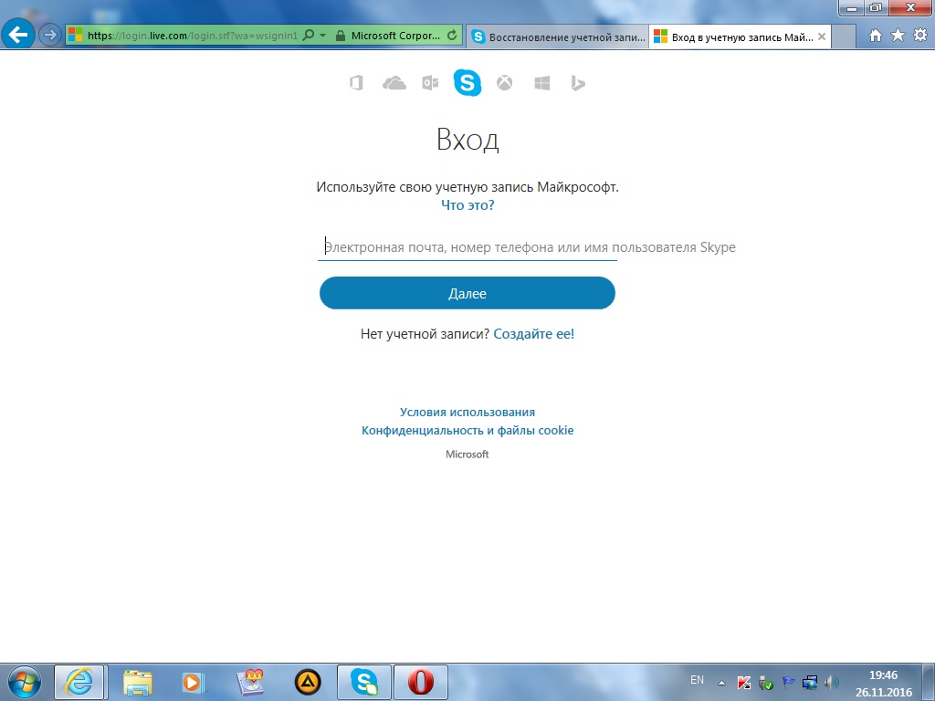Close the Вход в учетную запись tab
Image resolution: width=935 pixels, height=701 pixels.
[x=822, y=37]
